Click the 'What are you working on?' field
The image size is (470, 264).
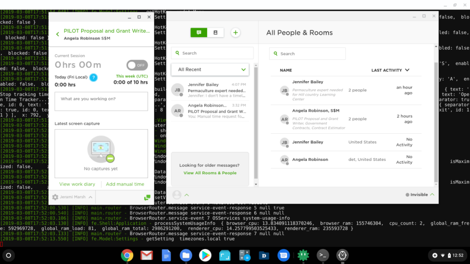point(101,101)
